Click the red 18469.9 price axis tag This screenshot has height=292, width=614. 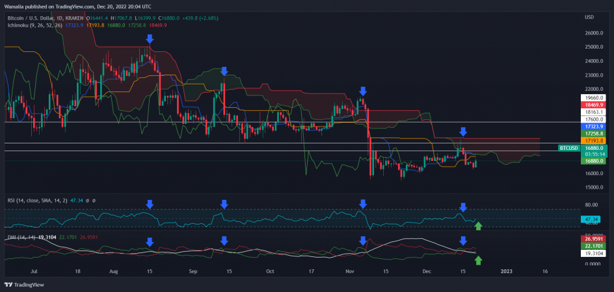tap(593, 105)
